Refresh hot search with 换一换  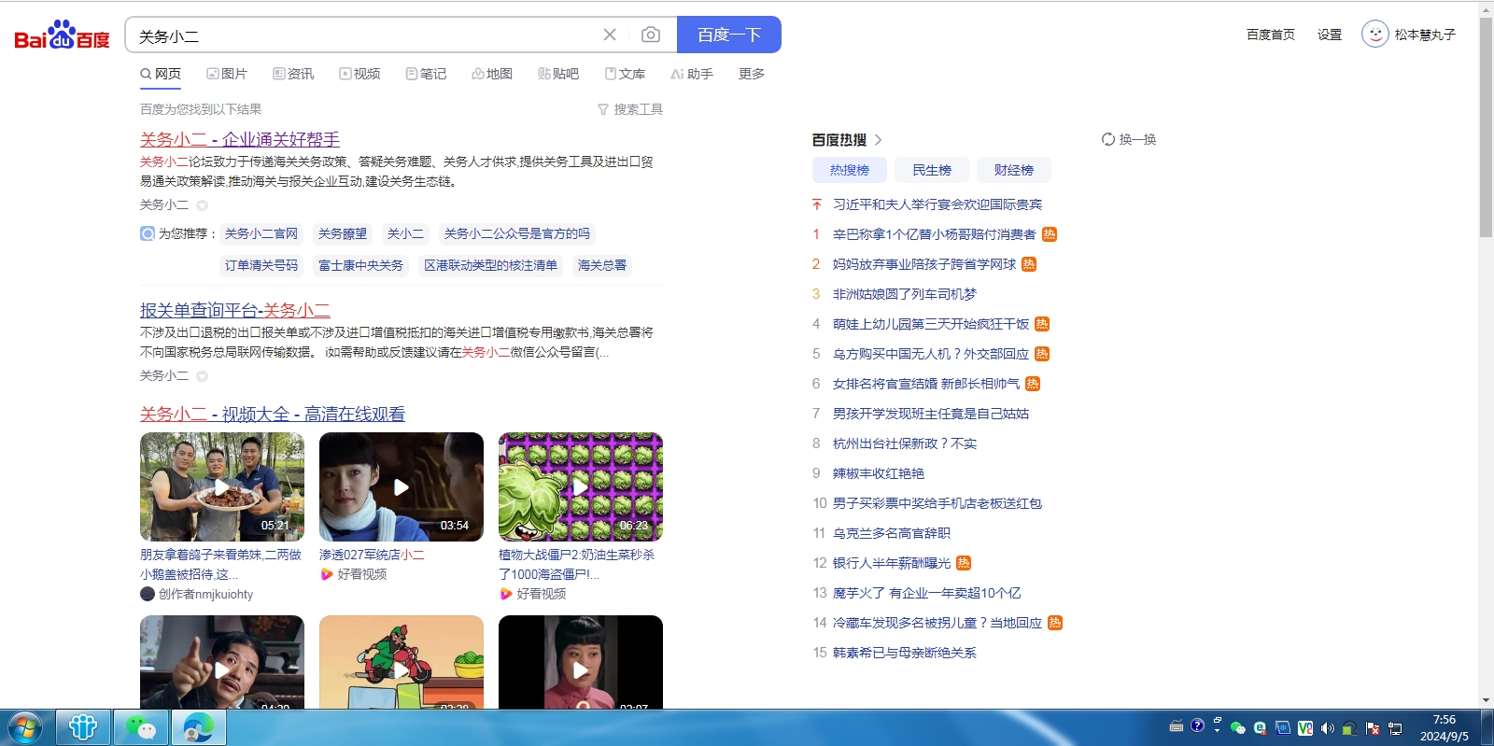coord(1129,139)
